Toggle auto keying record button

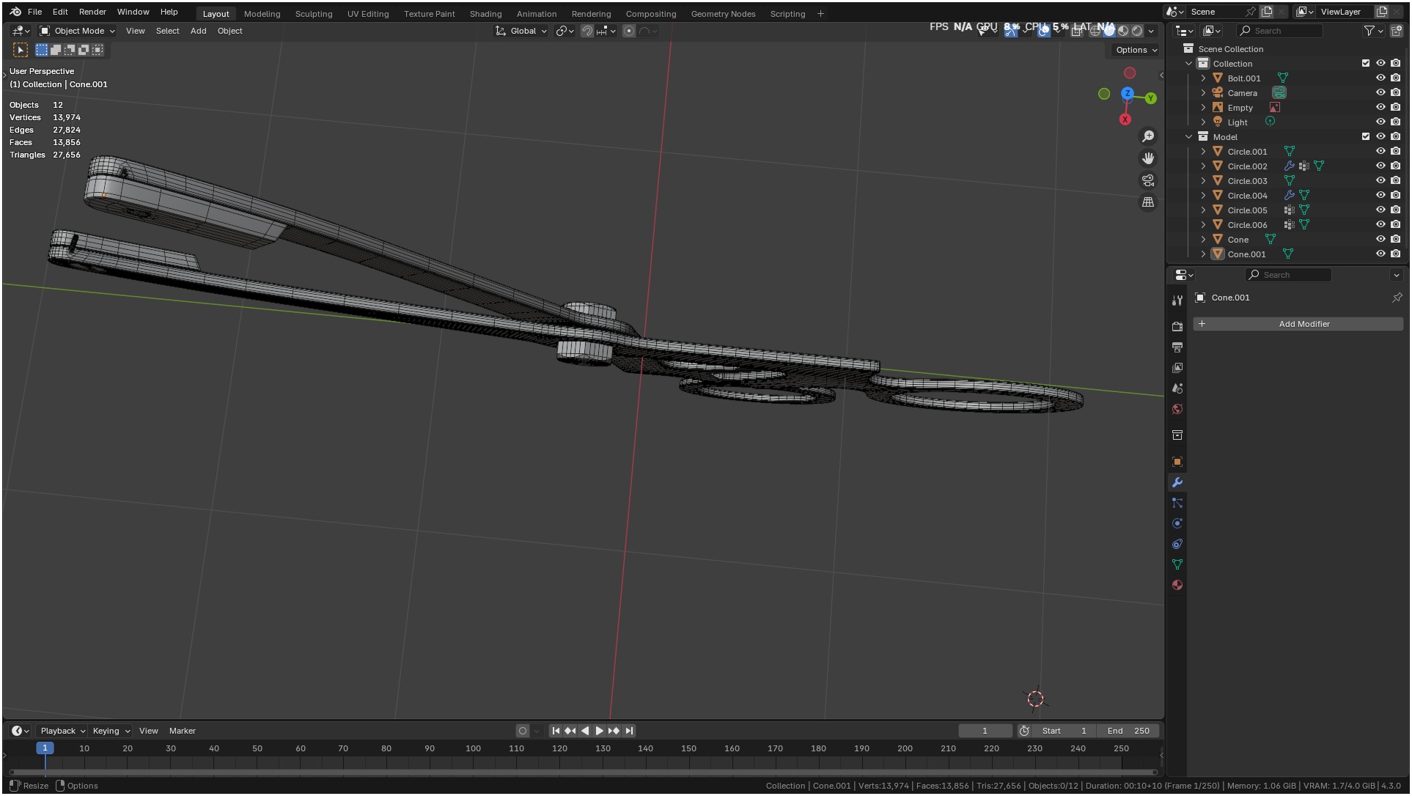coord(523,731)
